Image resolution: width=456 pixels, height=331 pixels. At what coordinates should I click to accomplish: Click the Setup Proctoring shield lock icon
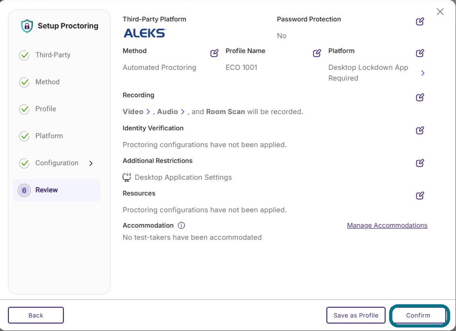click(27, 26)
